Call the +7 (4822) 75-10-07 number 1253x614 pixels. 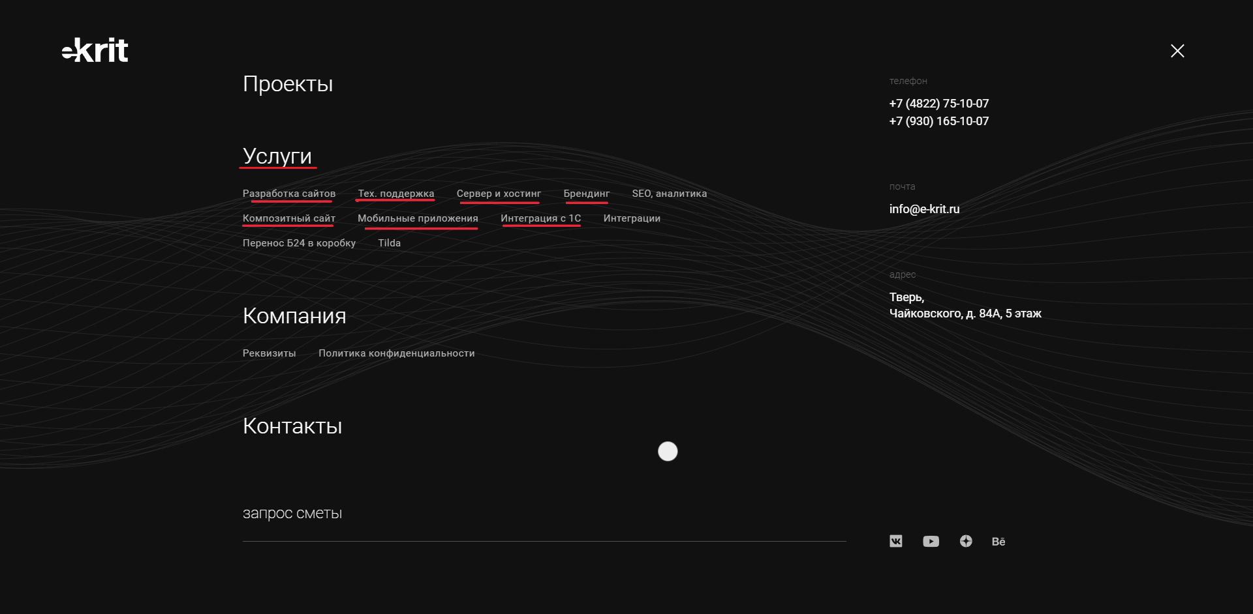click(x=939, y=104)
